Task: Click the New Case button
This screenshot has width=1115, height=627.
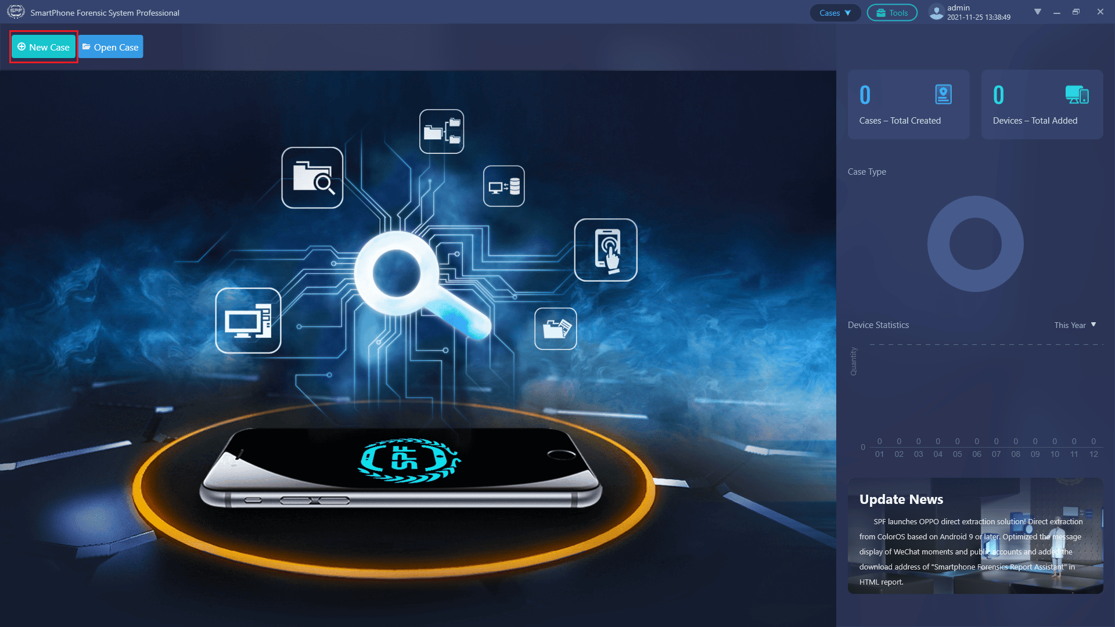Action: coord(44,47)
